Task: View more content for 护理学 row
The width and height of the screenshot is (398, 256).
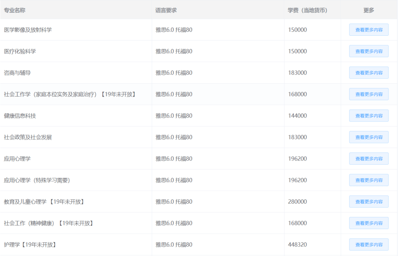Action: click(369, 245)
